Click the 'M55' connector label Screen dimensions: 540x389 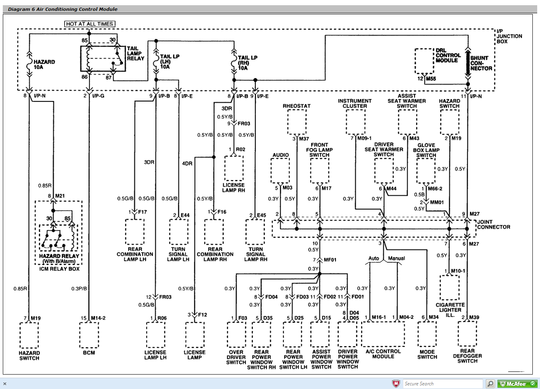point(431,79)
